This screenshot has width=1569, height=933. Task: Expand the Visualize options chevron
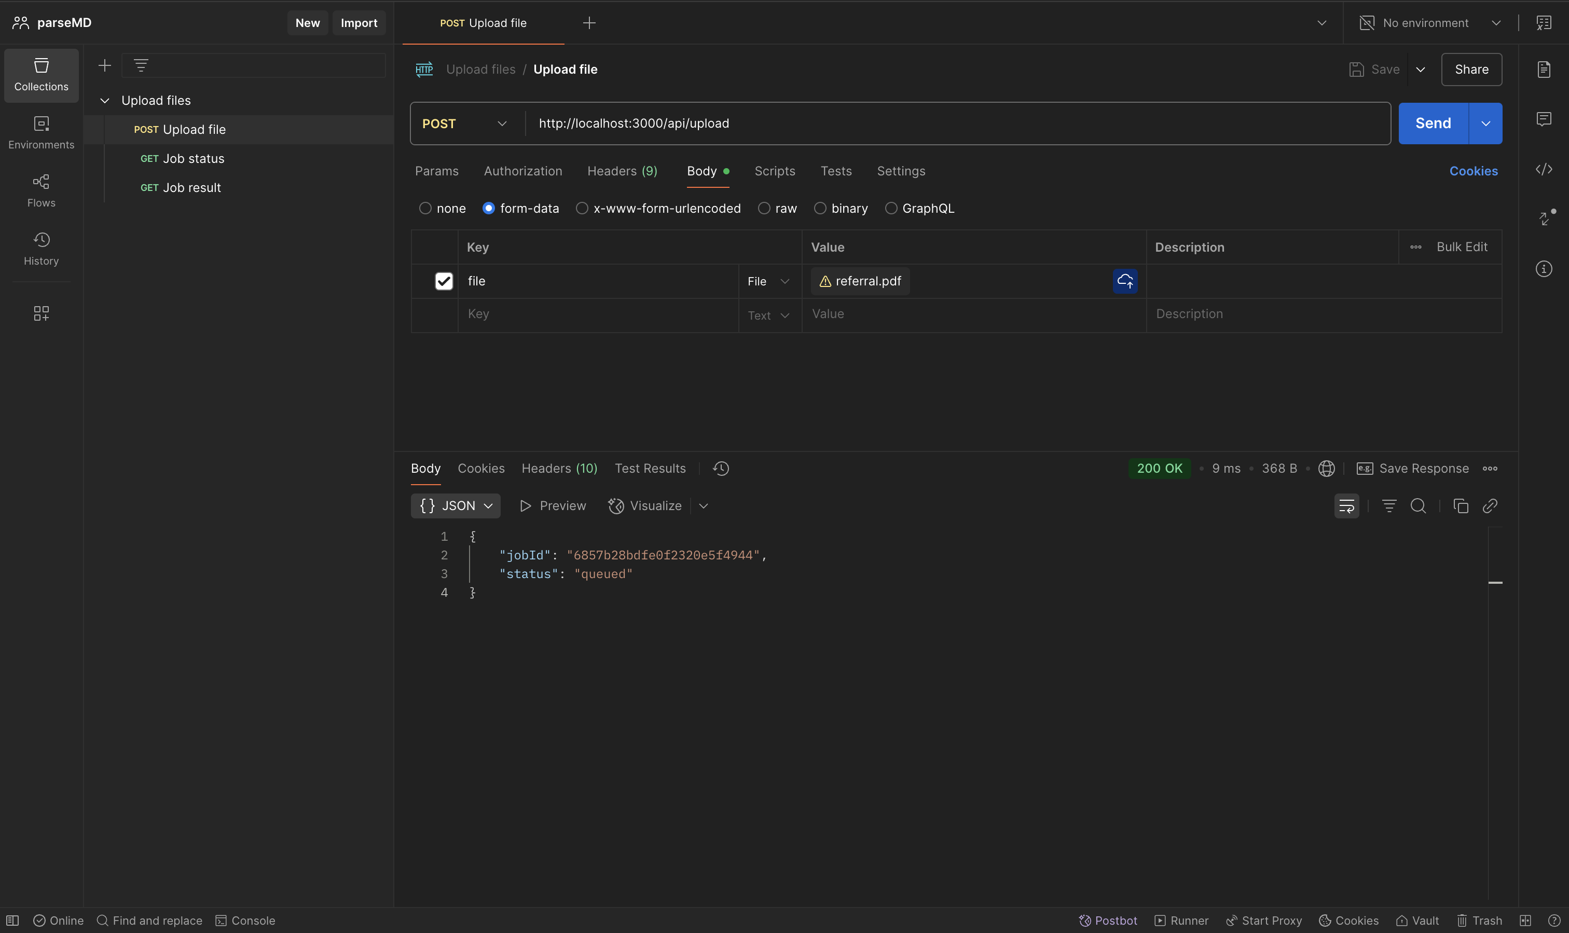[x=704, y=506]
